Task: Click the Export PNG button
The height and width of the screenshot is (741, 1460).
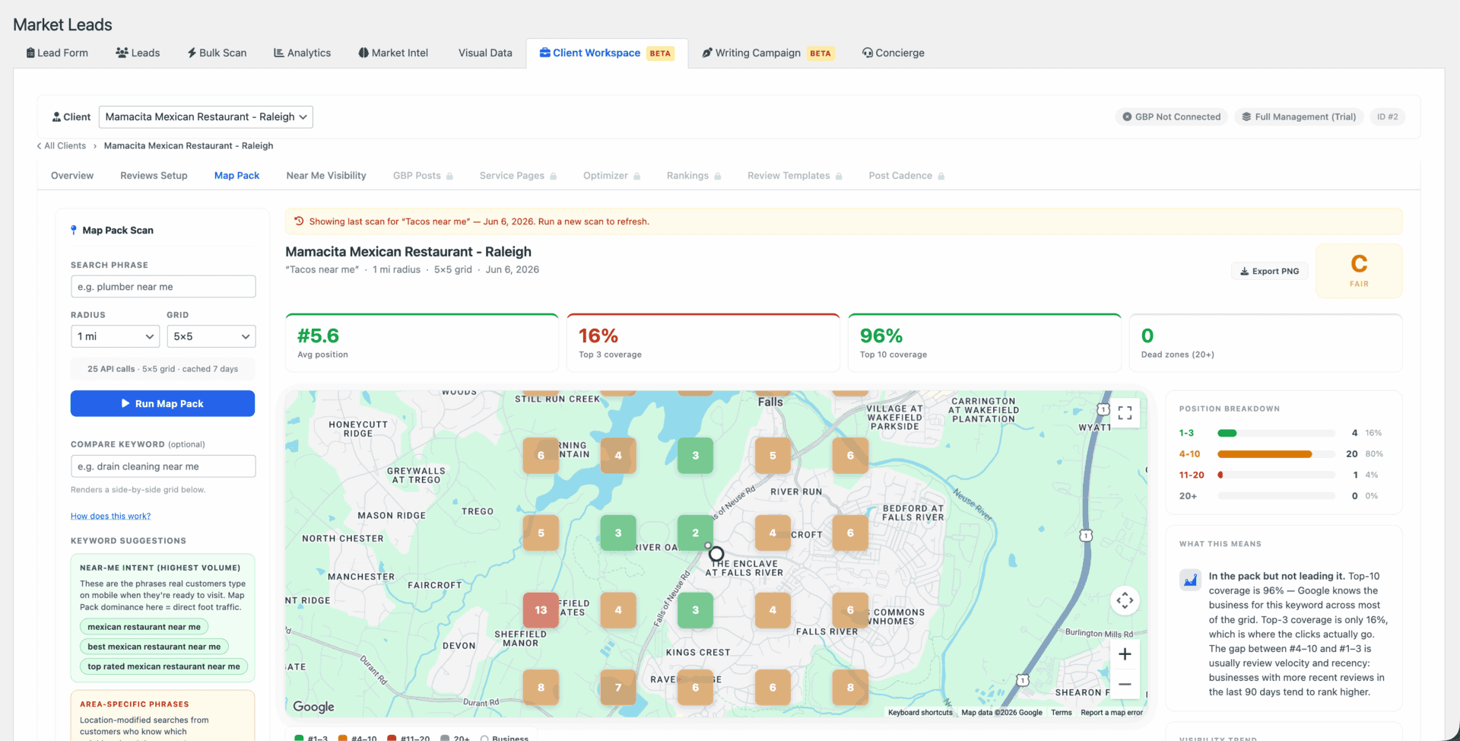Action: (1269, 271)
